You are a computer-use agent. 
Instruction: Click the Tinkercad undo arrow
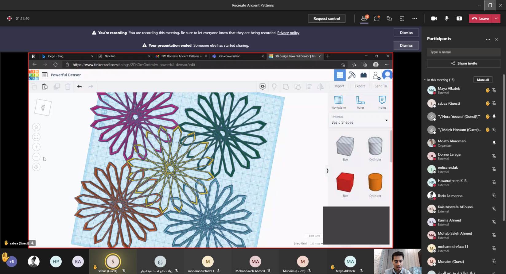point(80,87)
